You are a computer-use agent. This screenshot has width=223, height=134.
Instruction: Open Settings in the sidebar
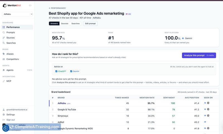[x=11, y=115]
